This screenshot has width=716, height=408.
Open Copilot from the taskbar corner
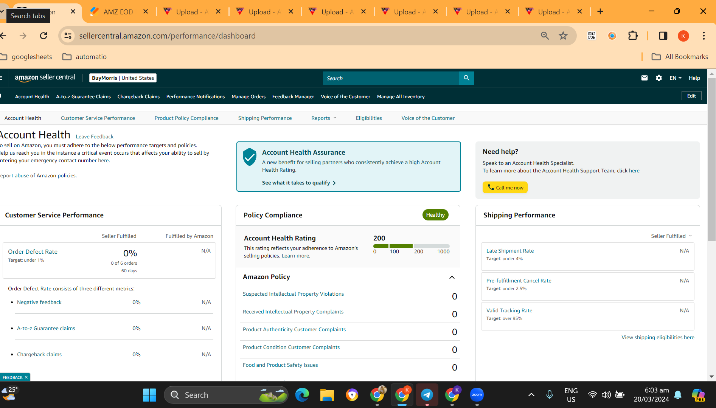698,395
